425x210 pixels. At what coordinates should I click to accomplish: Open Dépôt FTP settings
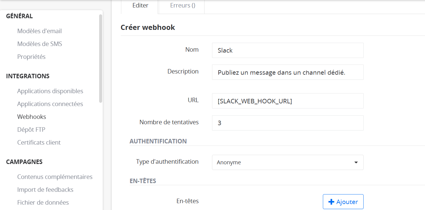31,130
